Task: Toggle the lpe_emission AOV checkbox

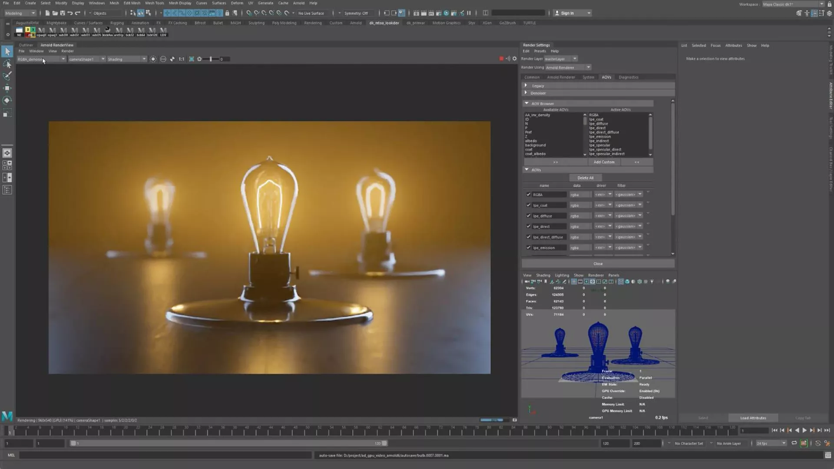Action: click(x=529, y=248)
